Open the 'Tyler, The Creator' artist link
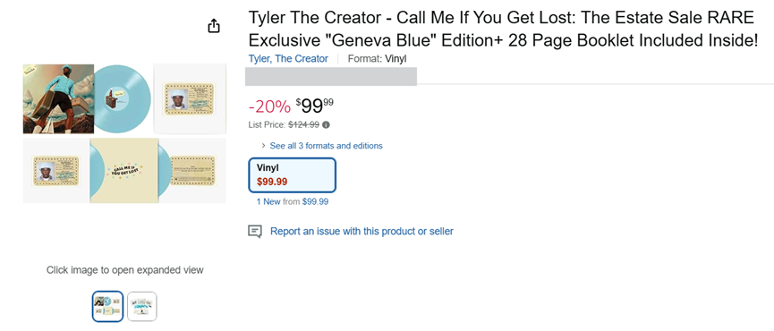Viewport: 774px width, 331px height. (x=288, y=59)
